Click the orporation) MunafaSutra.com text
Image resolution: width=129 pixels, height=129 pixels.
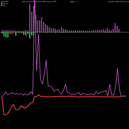[x=118, y=2]
